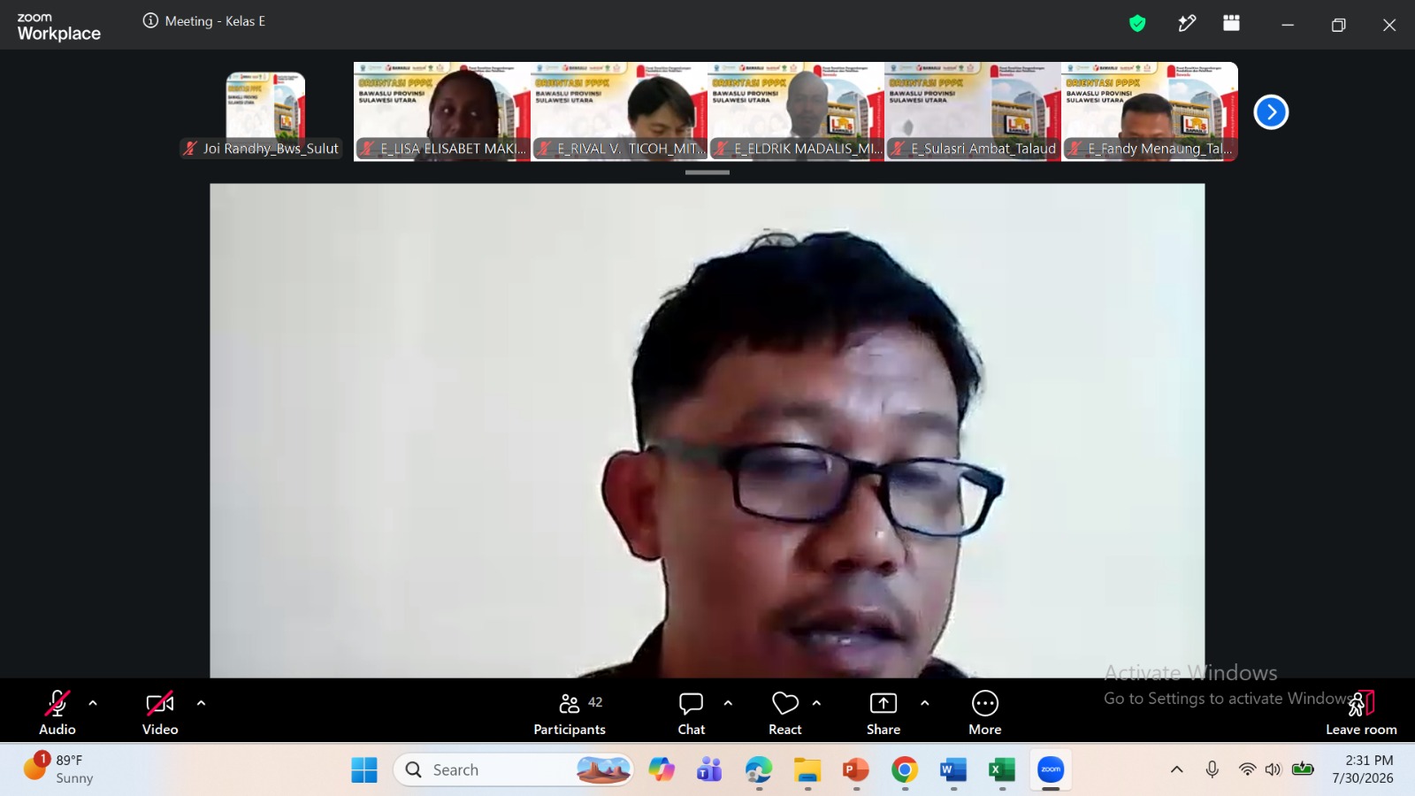Image resolution: width=1415 pixels, height=796 pixels.
Task: Click the Zoom taskbar icon
Action: coord(1051,770)
